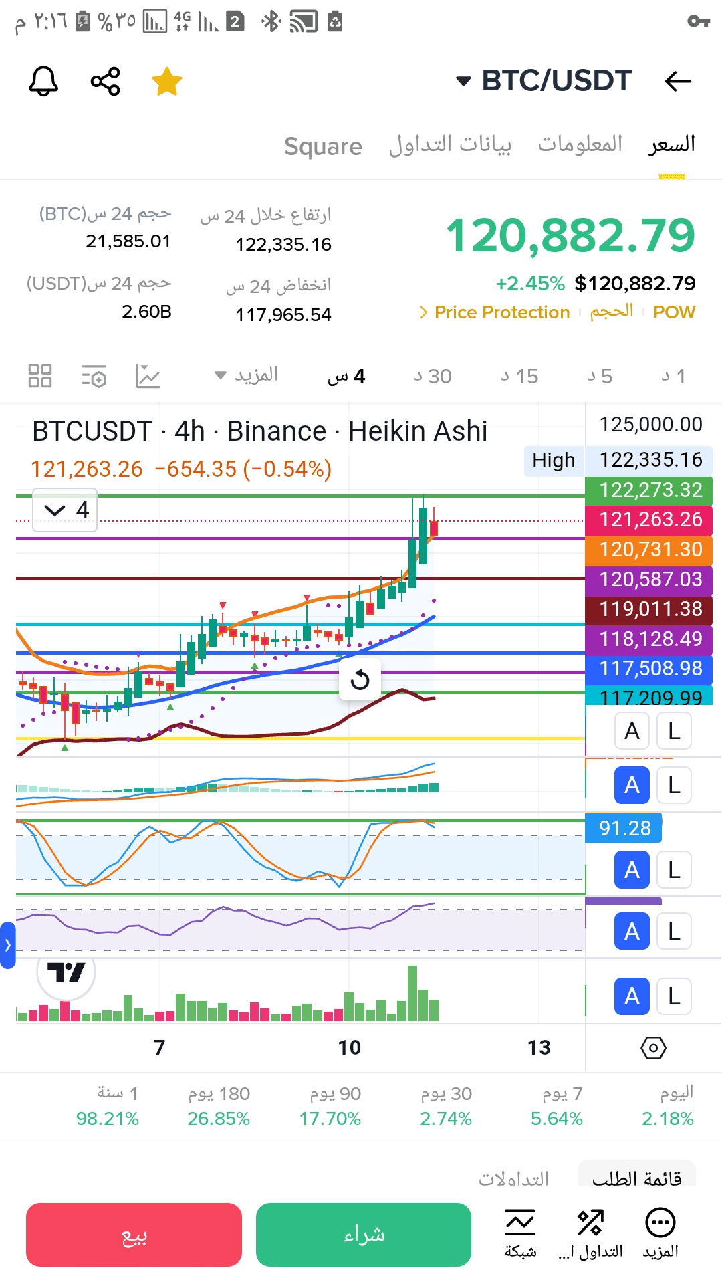This screenshot has width=722, height=1284.
Task: Open التداول trading bots icon
Action: (x=590, y=1235)
